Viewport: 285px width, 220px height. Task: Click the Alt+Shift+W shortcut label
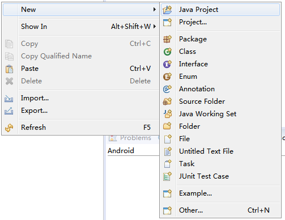point(131,27)
